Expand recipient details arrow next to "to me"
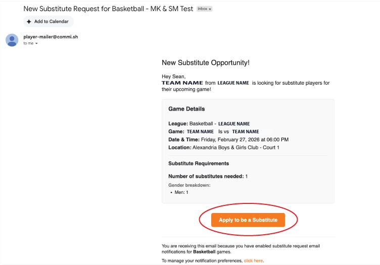This screenshot has height=265, width=380. click(x=36, y=43)
